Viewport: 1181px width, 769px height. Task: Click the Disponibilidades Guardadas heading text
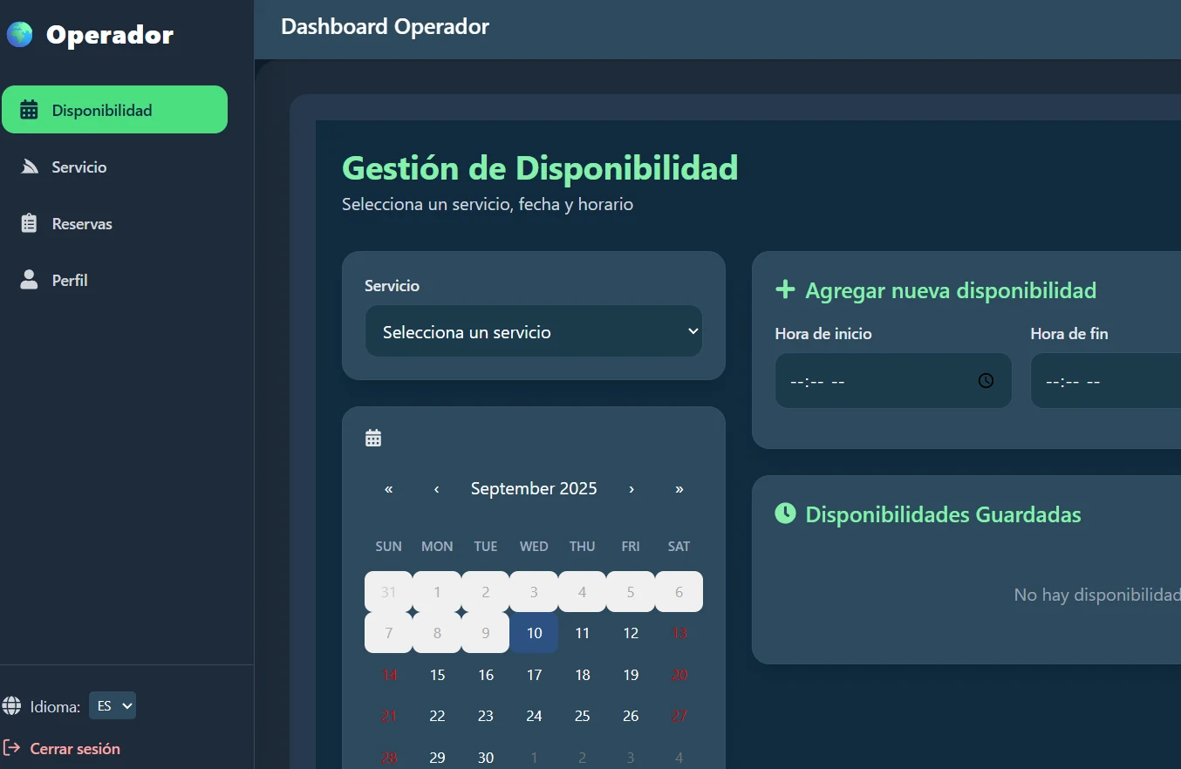[x=943, y=514]
